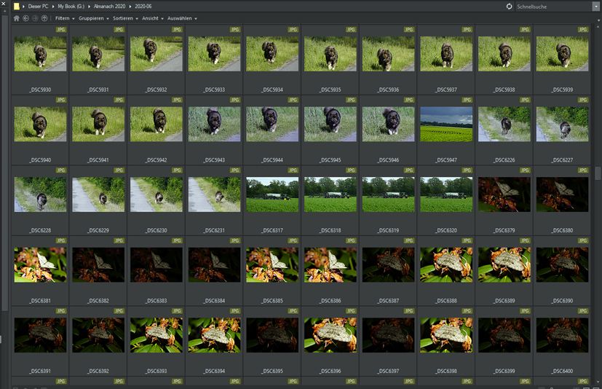Click the yellow folder icon in path bar
602x389 pixels.
coord(17,6)
